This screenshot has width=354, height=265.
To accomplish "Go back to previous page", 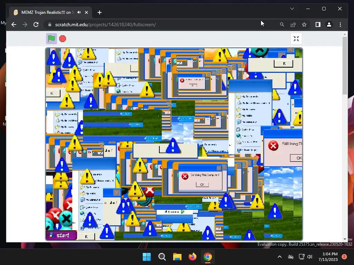I will click(x=14, y=24).
